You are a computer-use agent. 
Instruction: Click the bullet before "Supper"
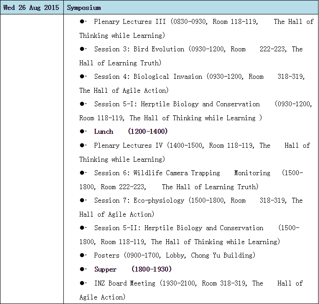[82, 269]
